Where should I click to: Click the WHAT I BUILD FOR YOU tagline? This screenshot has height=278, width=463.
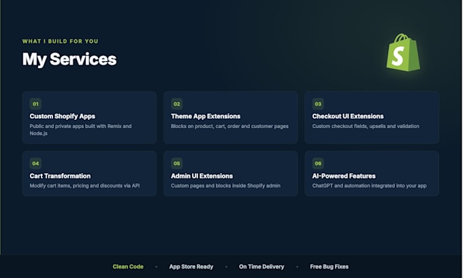60,42
